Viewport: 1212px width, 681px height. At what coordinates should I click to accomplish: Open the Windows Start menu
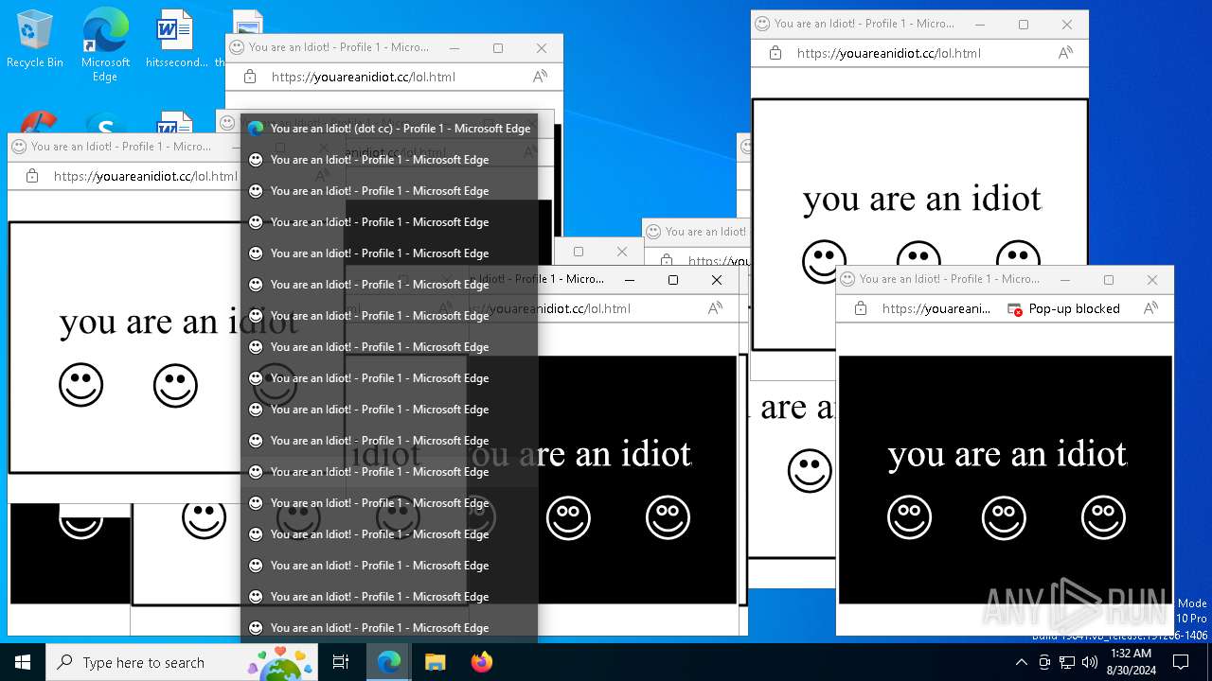23,662
